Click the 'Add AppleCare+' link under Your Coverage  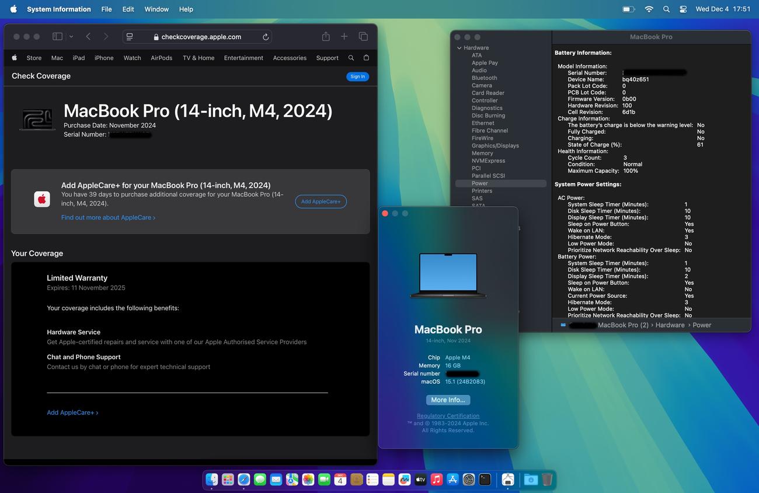(x=72, y=412)
